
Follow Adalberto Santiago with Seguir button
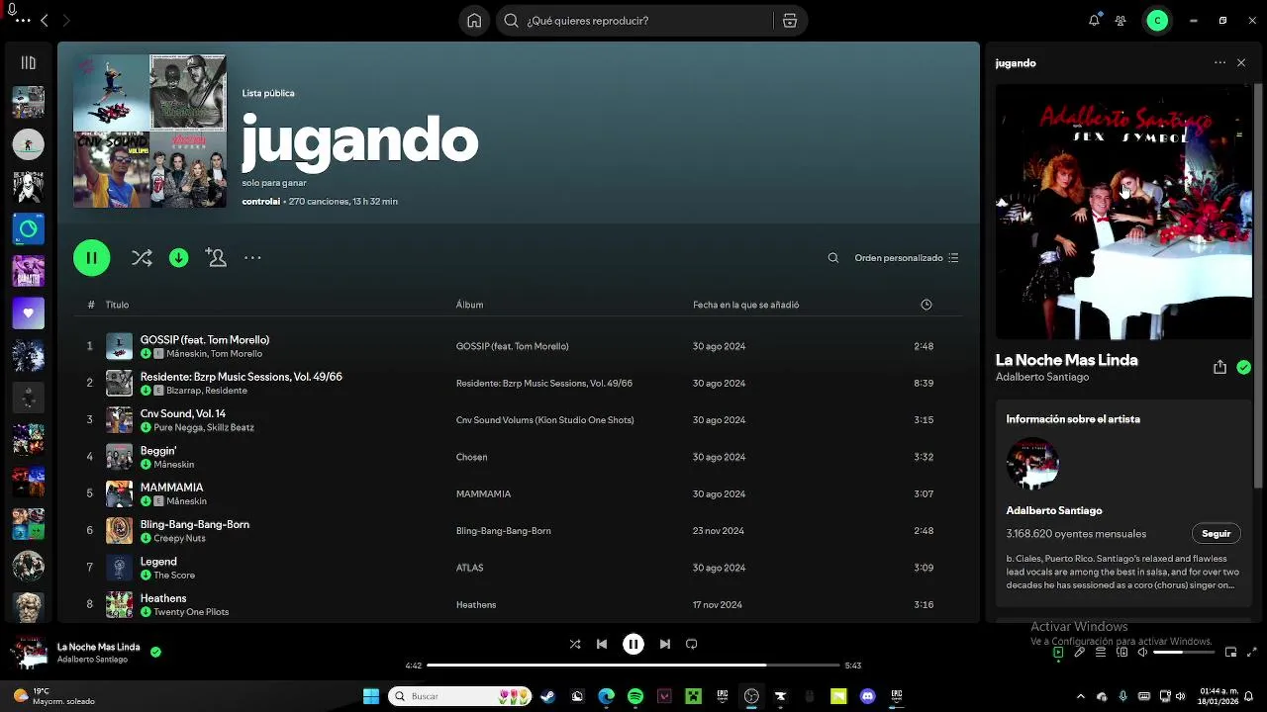tap(1216, 533)
